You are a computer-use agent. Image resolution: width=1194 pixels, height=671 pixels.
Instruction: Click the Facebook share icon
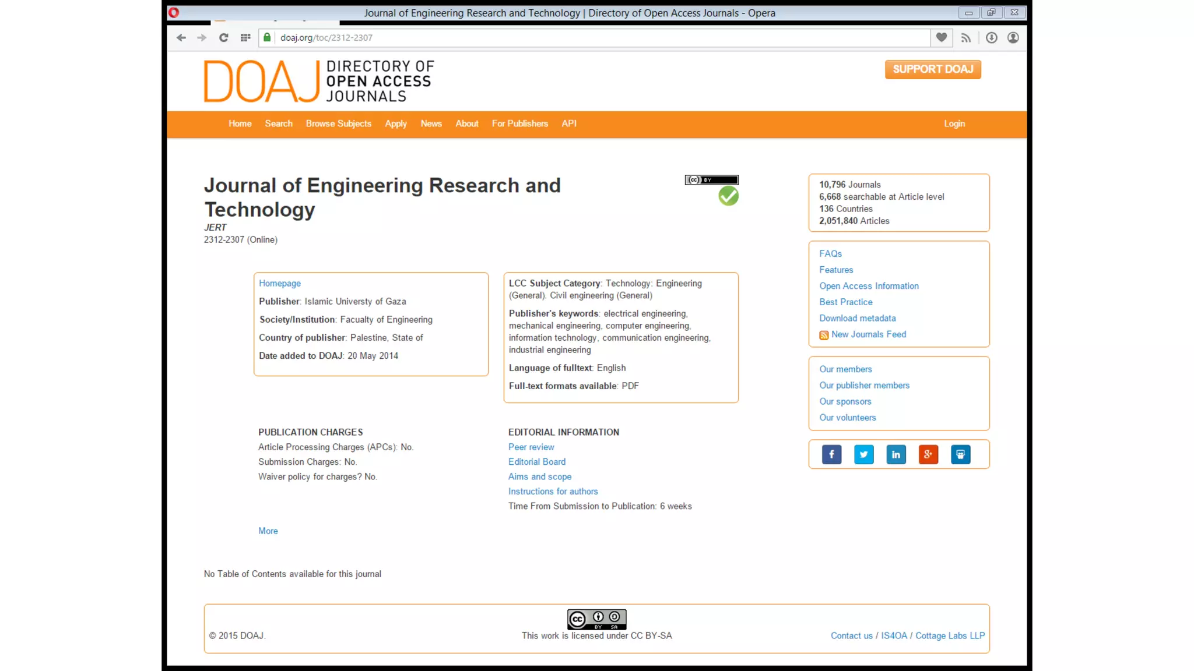pos(831,454)
